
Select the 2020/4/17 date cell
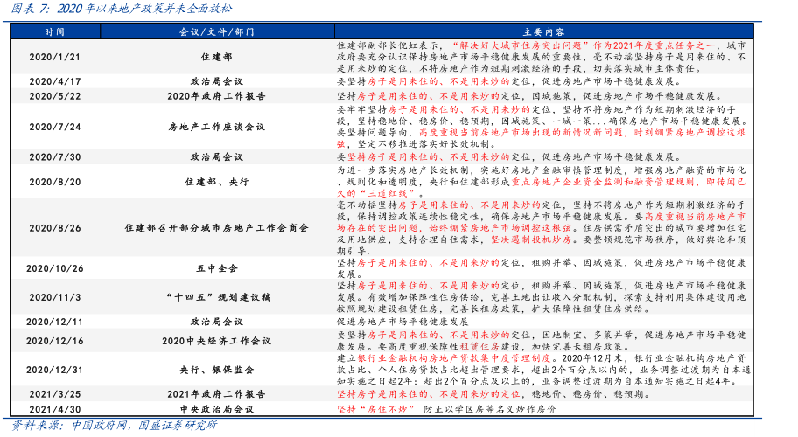tap(54, 80)
